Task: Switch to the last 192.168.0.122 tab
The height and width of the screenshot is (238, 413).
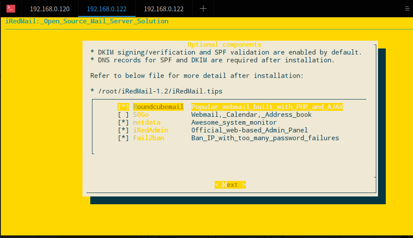Action: coord(164,9)
